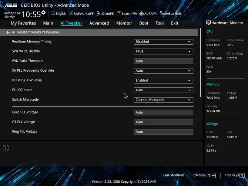
Task: Click the globe language icon
Action: click(x=53, y=13)
